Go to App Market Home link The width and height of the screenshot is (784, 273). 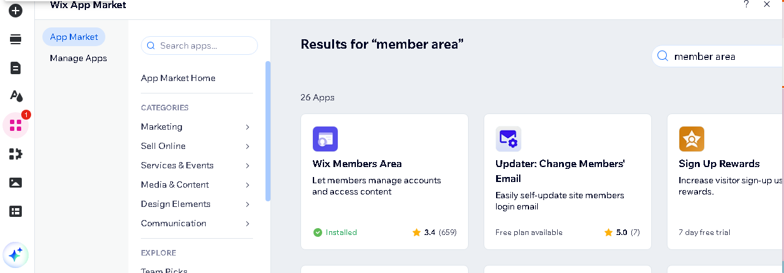click(178, 79)
